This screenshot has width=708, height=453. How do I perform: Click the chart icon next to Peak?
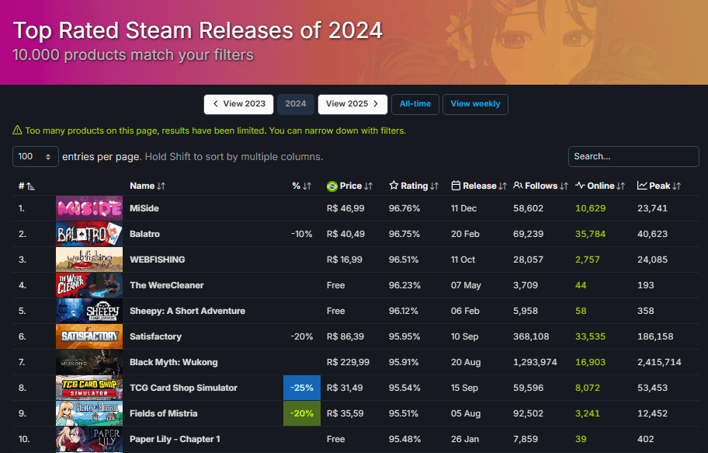tap(642, 186)
